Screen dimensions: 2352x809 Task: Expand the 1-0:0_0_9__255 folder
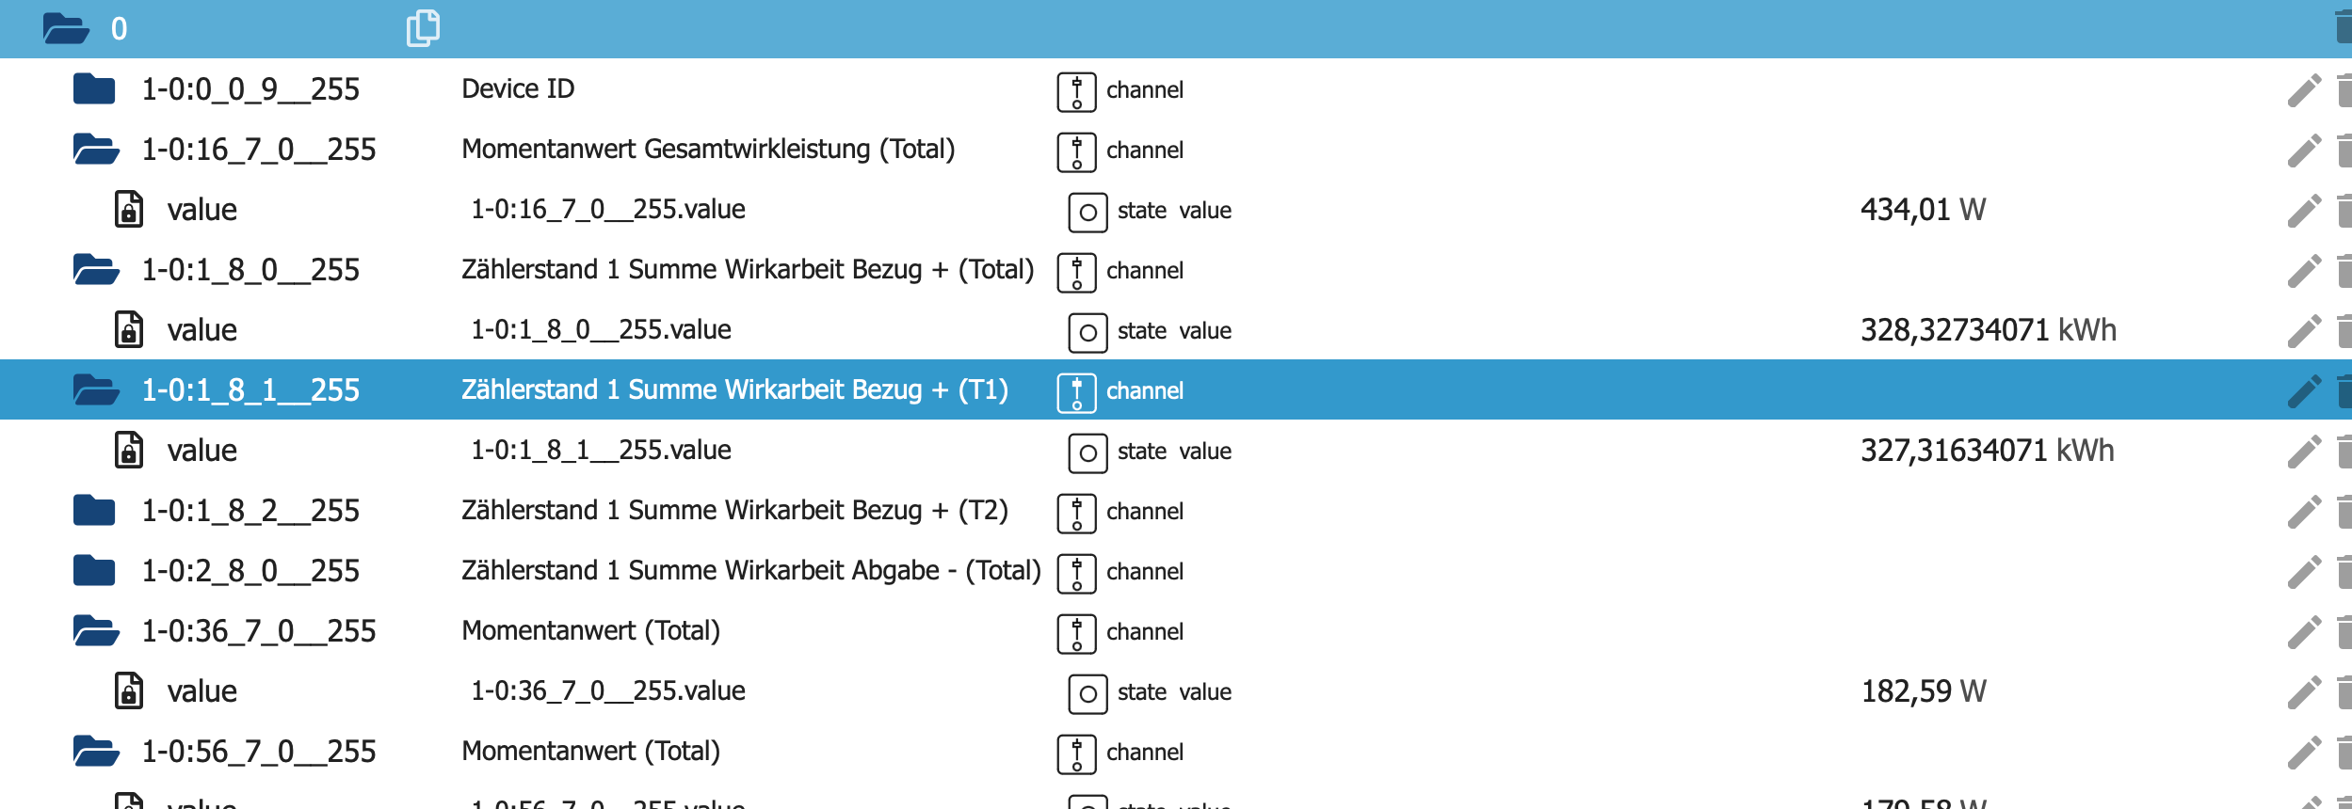[x=94, y=89]
